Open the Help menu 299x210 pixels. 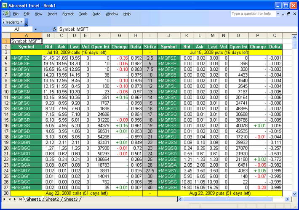pyautogui.click(x=127, y=14)
